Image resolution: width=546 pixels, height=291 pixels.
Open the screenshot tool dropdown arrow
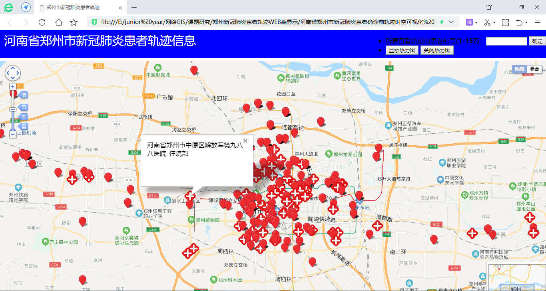coord(494,23)
